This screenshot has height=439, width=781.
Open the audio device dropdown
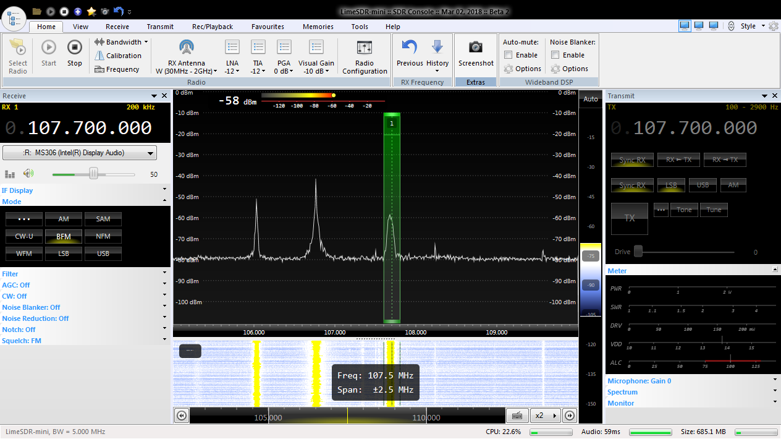80,153
